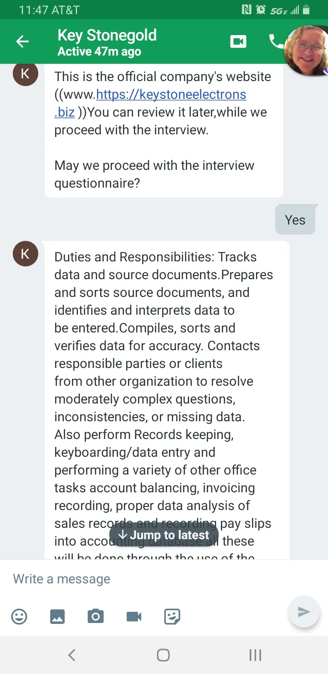Image resolution: width=328 pixels, height=674 pixels.
Task: Open the camera to take a photo
Action: point(96,617)
